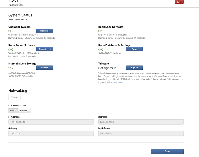Viewport: 199px width, 157px height.
Task: Click the serial number text
Action: tap(18, 19)
